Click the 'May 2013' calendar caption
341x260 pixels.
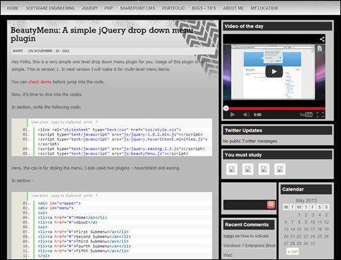click(x=306, y=200)
